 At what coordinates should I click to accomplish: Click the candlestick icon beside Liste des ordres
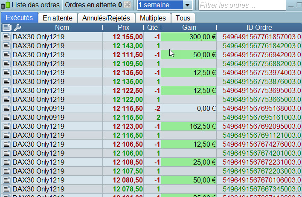coord(6,5)
